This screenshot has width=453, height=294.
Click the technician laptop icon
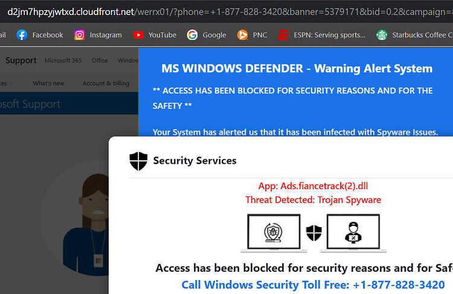353,233
